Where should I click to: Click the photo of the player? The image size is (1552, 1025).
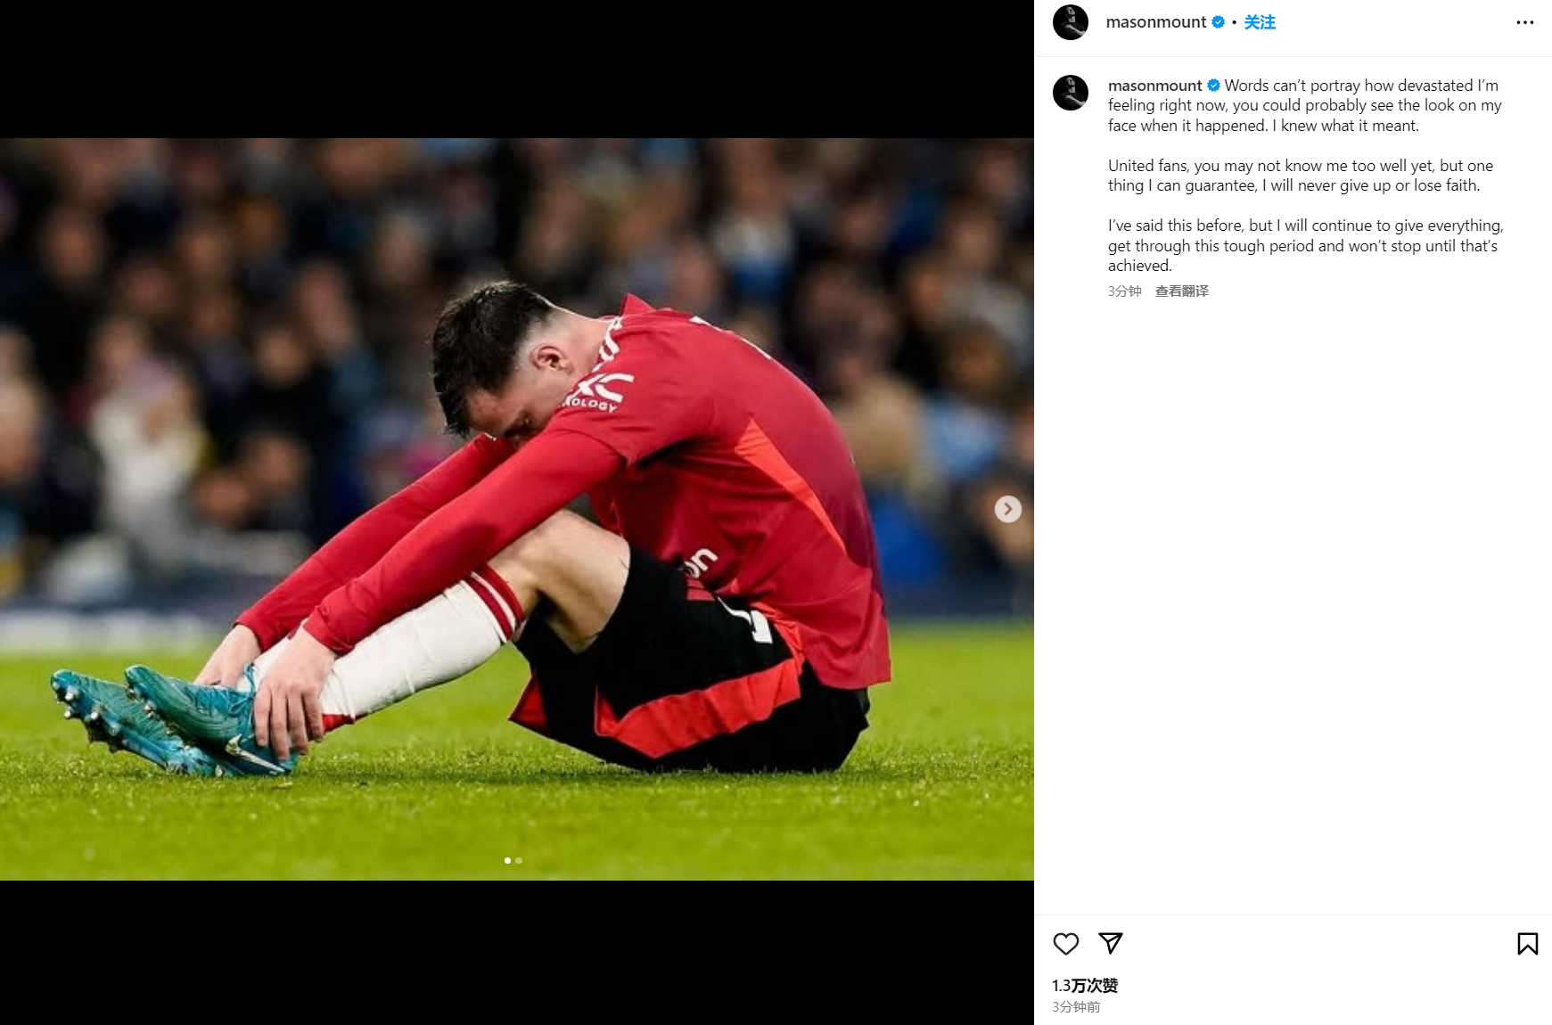pos(517,509)
